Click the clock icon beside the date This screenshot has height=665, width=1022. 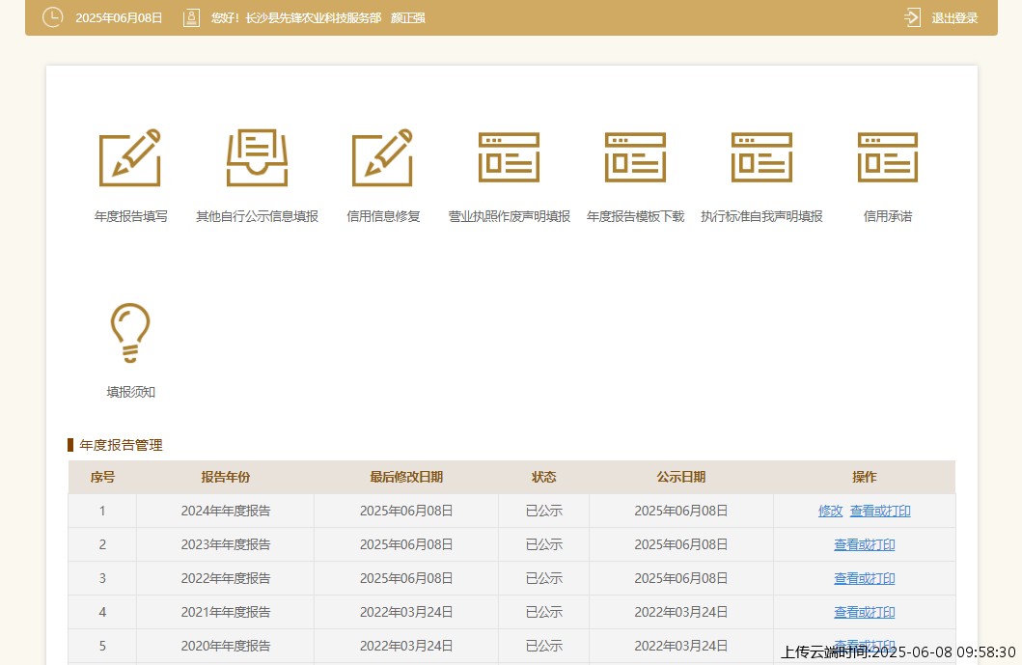(53, 17)
